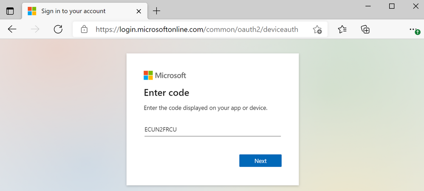Click the code input field containing ECUN2FRCU

coord(212,130)
